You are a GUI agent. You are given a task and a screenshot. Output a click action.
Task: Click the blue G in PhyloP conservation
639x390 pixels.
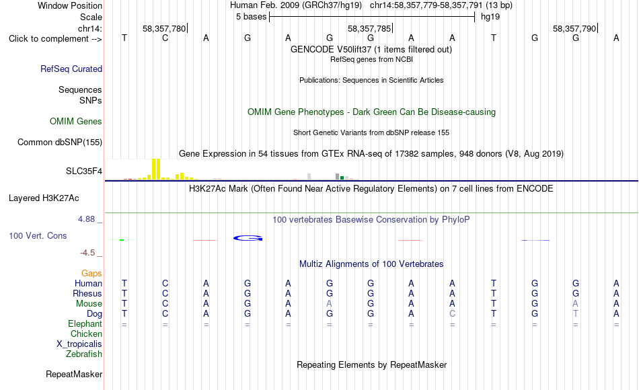[248, 238]
